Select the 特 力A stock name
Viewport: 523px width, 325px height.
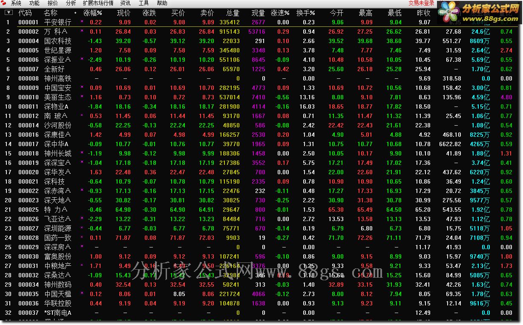point(56,210)
